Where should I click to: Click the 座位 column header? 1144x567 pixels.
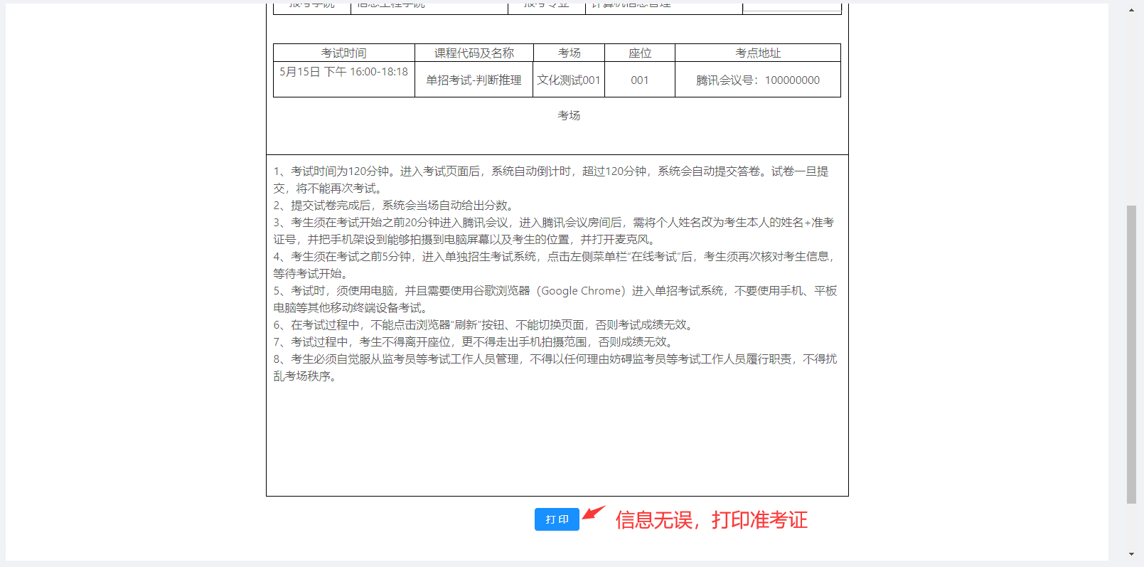pyautogui.click(x=639, y=53)
